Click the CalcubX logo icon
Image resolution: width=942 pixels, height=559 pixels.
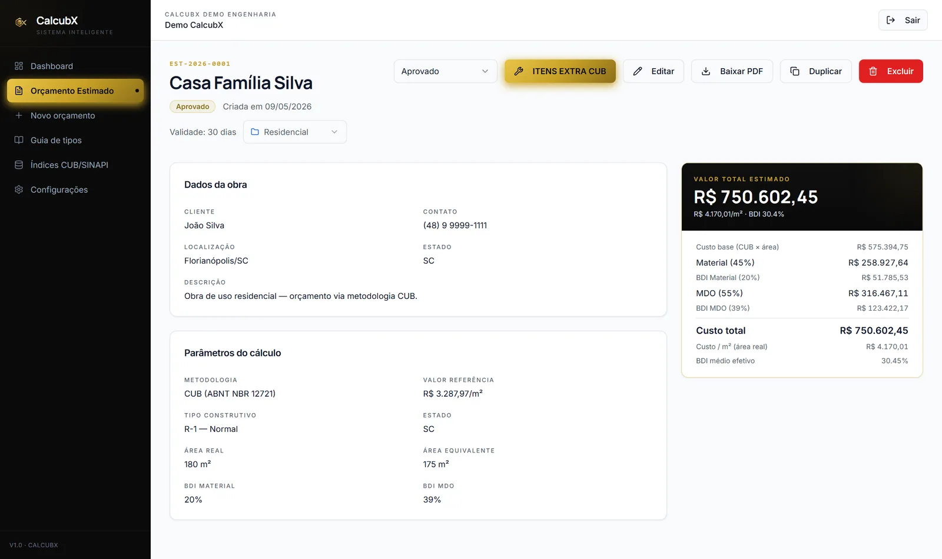[21, 22]
